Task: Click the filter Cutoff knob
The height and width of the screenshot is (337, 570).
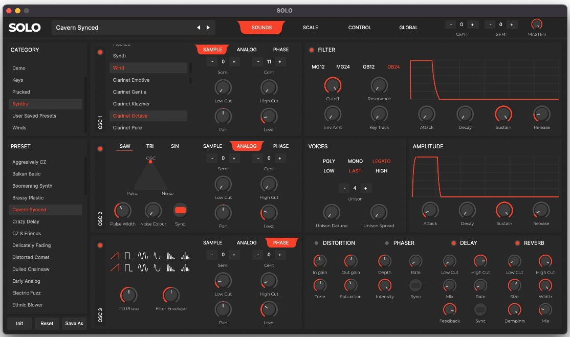Action: (x=333, y=86)
